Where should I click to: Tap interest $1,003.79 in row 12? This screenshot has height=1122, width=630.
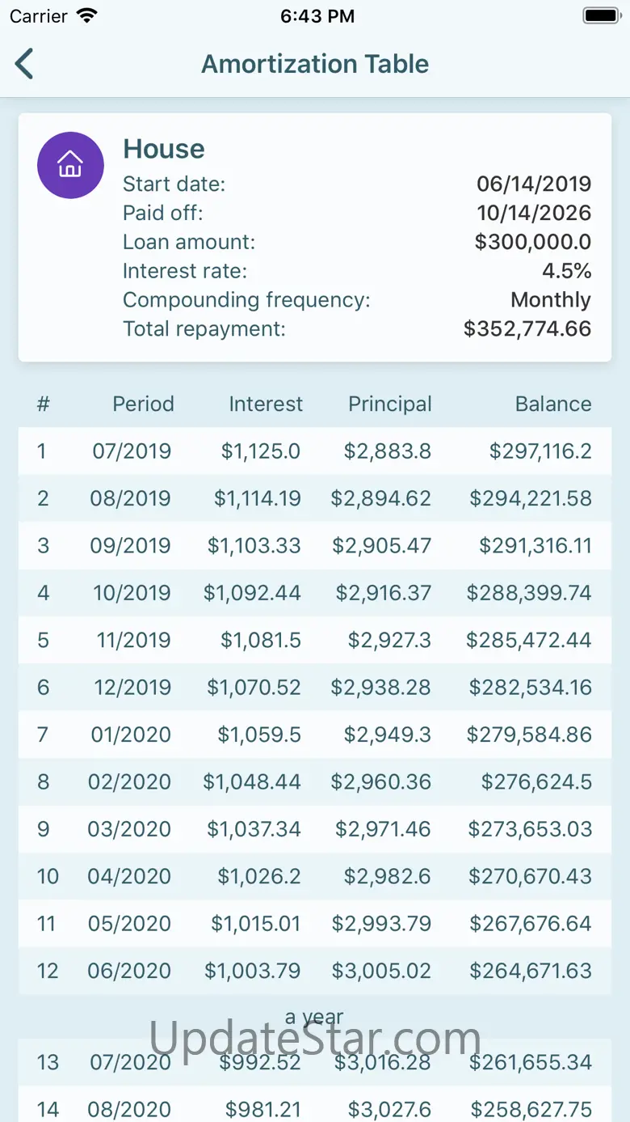pyautogui.click(x=252, y=971)
